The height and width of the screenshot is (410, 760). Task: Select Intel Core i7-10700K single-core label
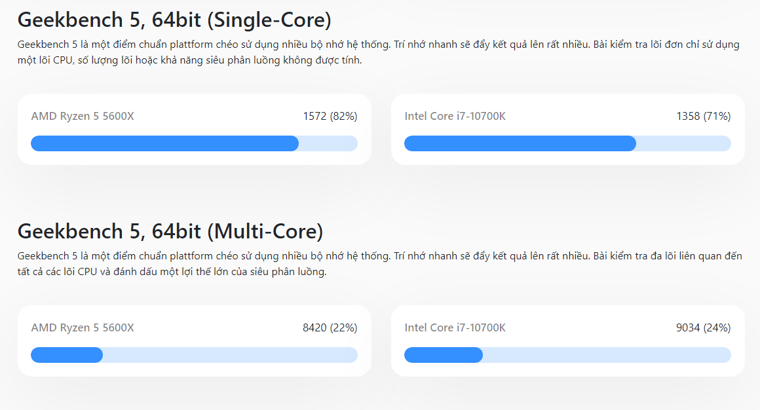(455, 117)
